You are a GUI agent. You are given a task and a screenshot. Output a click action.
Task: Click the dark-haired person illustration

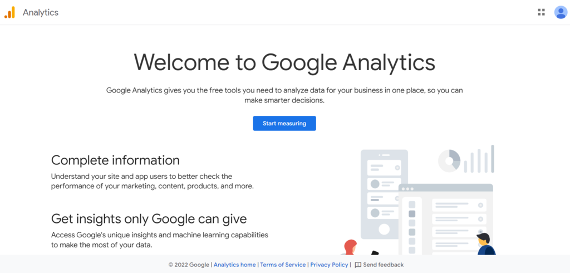(x=484, y=243)
